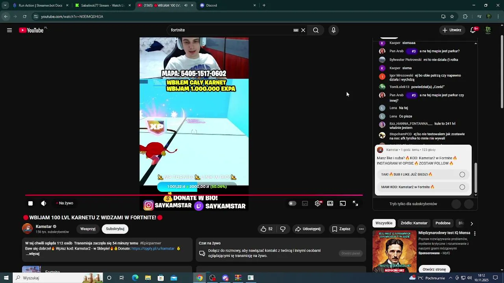
Task: Bookmark this page with the star
Action: click(452, 17)
